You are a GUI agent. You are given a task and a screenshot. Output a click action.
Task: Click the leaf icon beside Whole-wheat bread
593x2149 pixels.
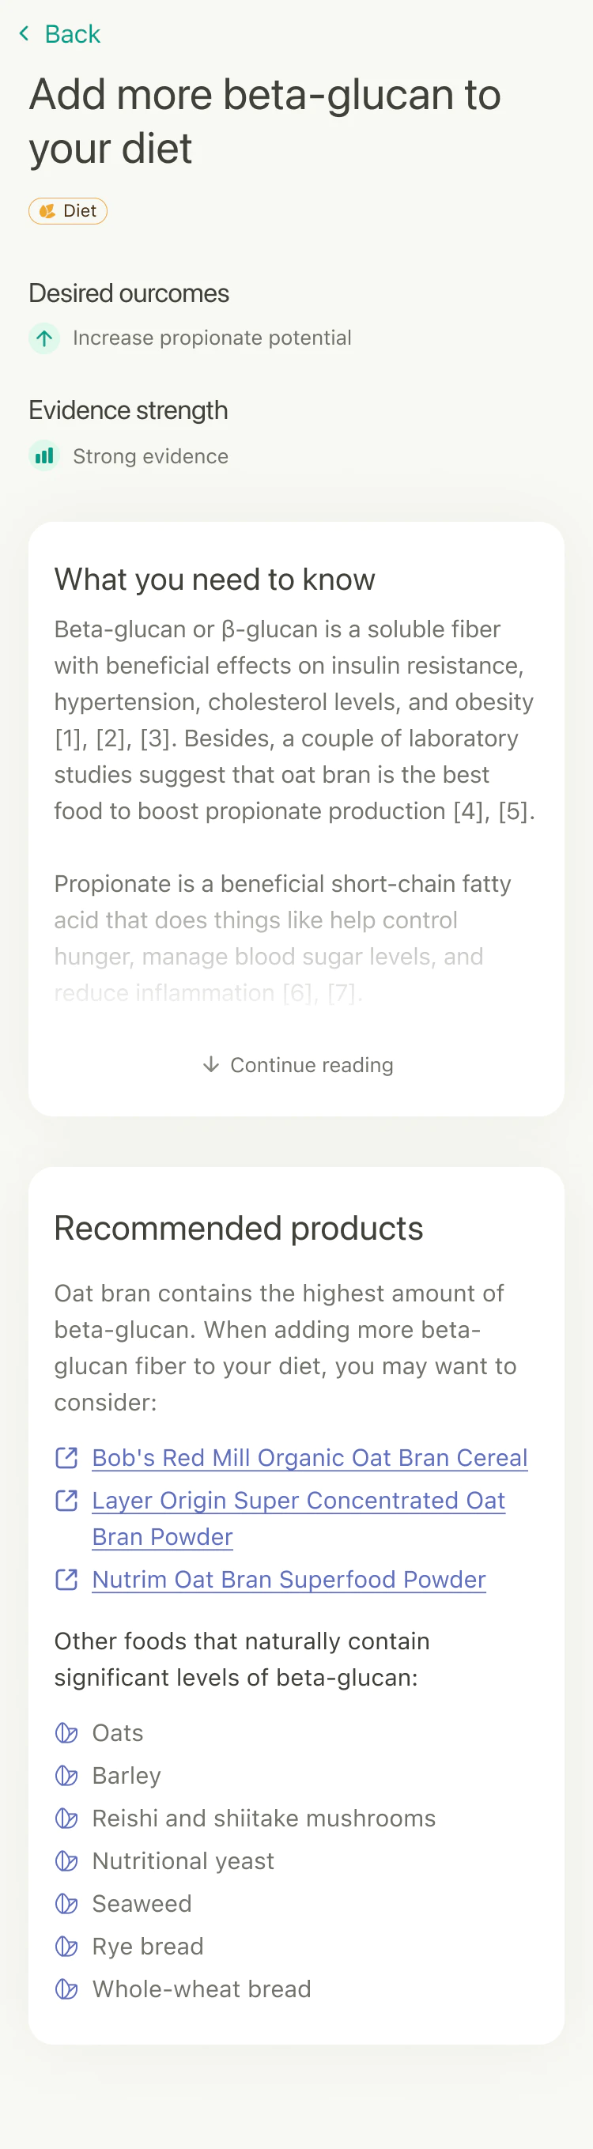coord(66,1989)
